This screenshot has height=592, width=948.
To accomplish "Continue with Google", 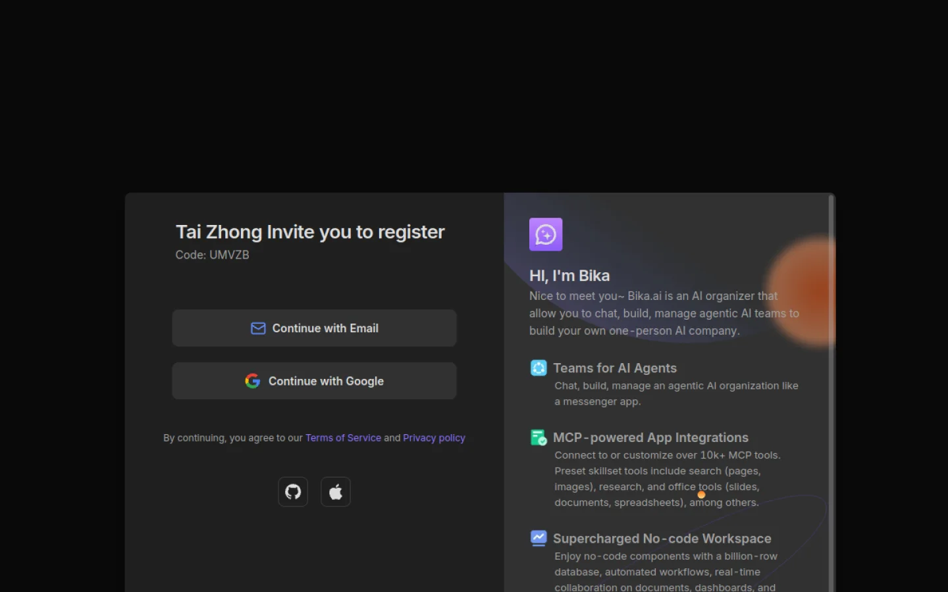I will (x=314, y=381).
